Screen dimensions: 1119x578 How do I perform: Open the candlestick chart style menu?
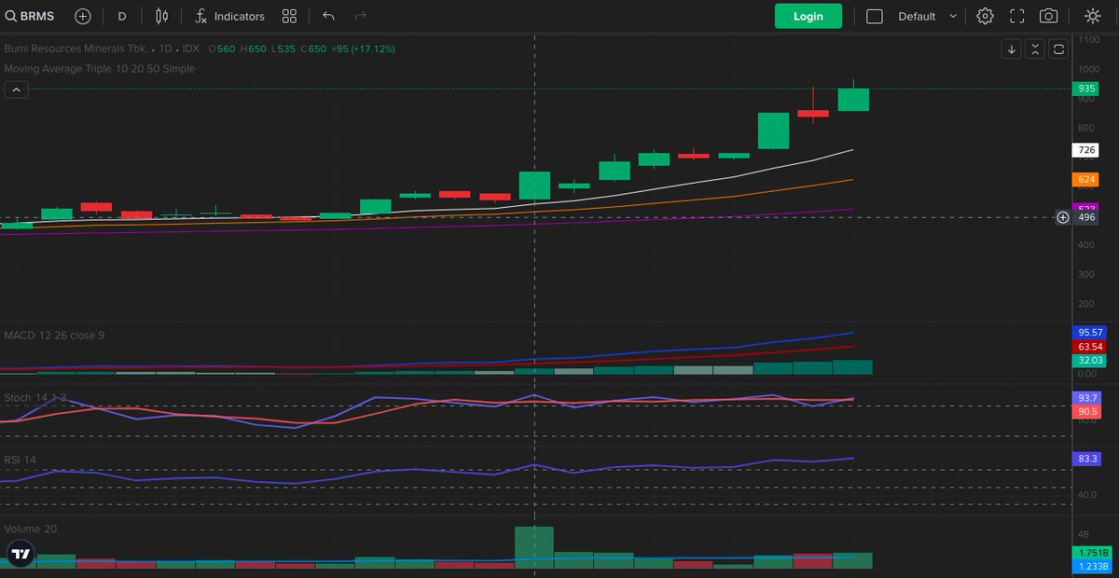162,16
